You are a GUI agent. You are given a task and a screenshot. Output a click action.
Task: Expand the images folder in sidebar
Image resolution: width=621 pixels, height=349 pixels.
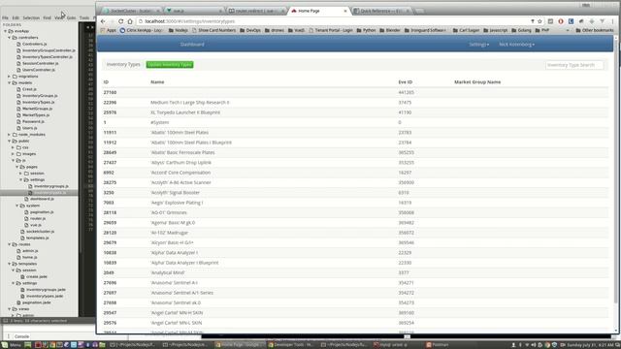[x=14, y=154]
